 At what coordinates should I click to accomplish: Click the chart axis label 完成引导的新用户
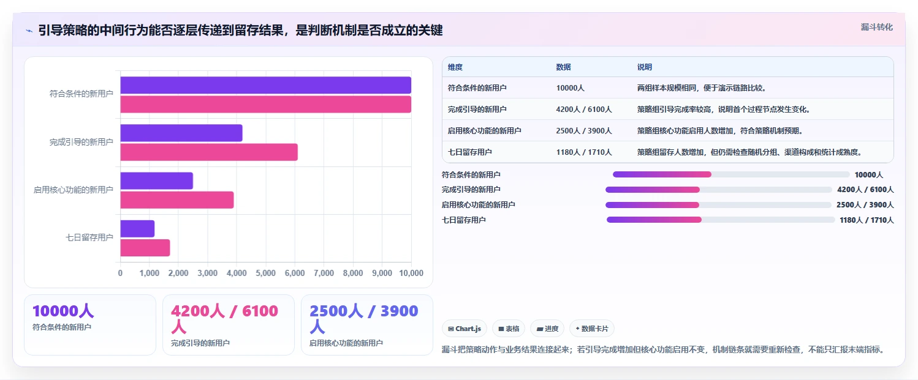coord(82,142)
